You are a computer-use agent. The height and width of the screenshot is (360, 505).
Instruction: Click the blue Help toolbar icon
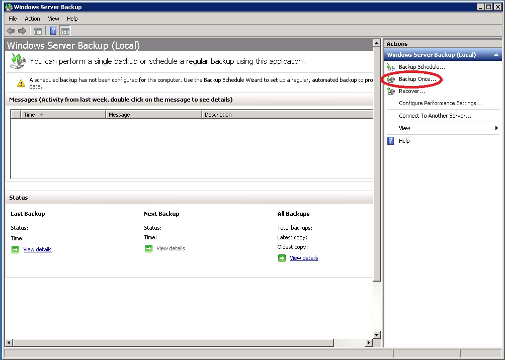tap(53, 31)
